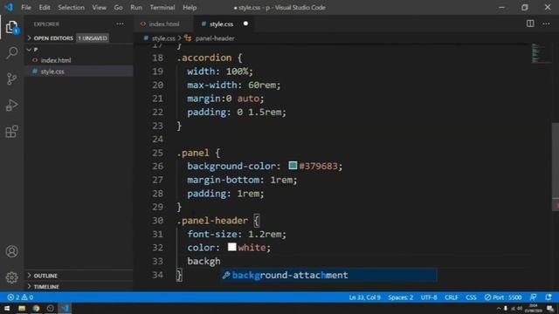Open the Terminal menu
This screenshot has width=559, height=314.
click(x=162, y=7)
